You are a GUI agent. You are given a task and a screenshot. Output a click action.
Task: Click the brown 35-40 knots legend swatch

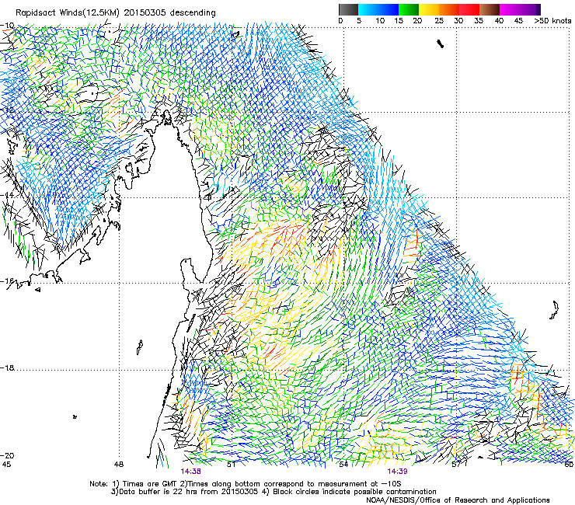coord(490,9)
